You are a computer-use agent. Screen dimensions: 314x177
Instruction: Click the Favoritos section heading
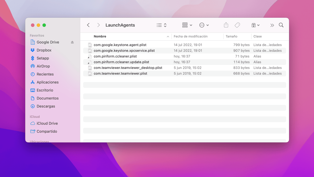37,35
